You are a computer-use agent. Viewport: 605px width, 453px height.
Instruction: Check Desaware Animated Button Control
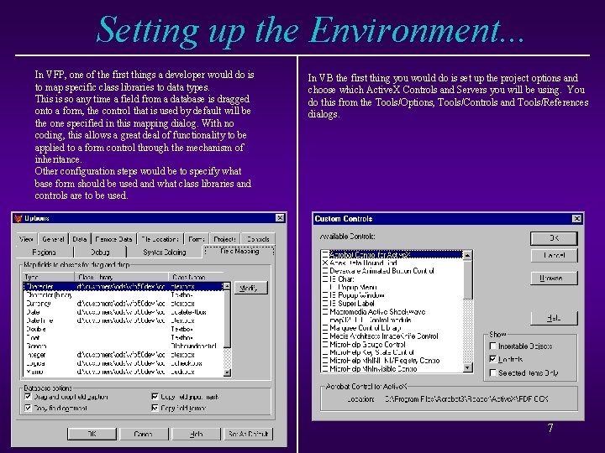[x=325, y=271]
